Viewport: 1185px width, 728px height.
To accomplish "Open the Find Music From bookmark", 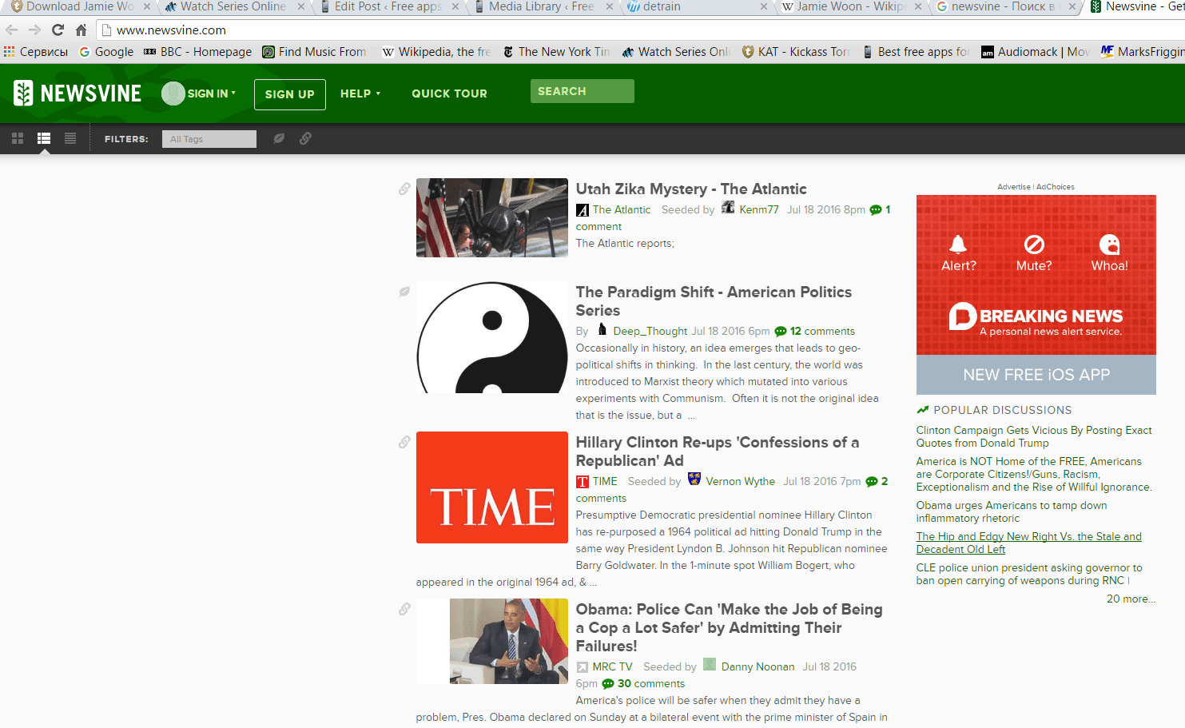I will pyautogui.click(x=314, y=51).
